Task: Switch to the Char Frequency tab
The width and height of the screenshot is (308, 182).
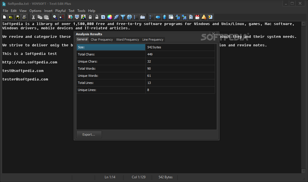Action: 102,40
